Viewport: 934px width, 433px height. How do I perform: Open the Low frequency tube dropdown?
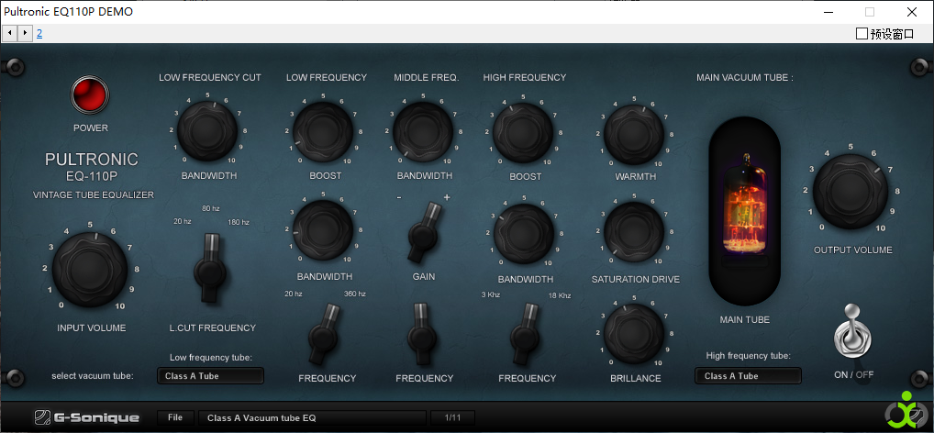pos(210,376)
